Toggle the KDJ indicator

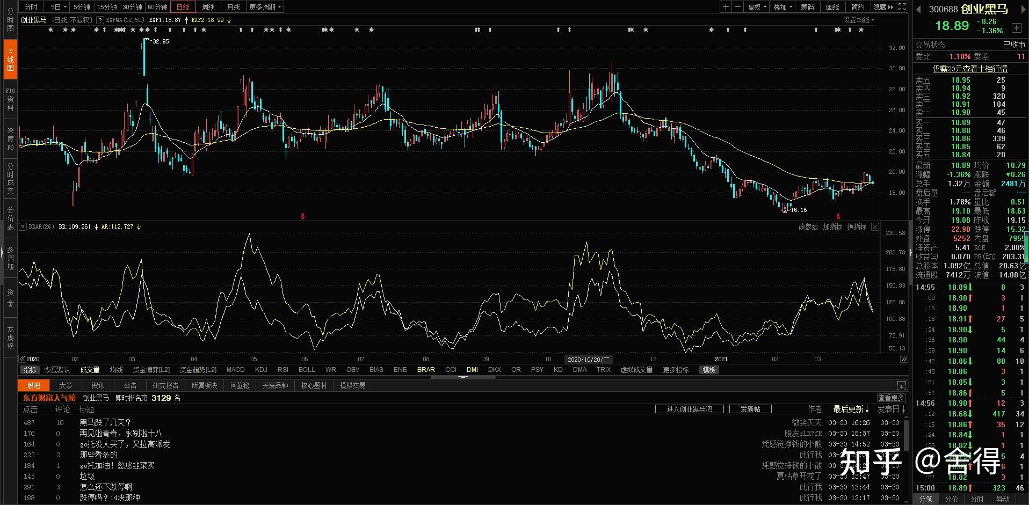click(x=261, y=370)
